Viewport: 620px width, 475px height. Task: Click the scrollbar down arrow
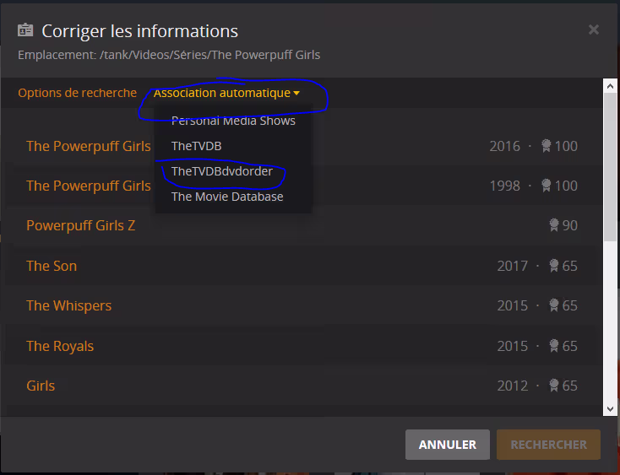pos(610,408)
